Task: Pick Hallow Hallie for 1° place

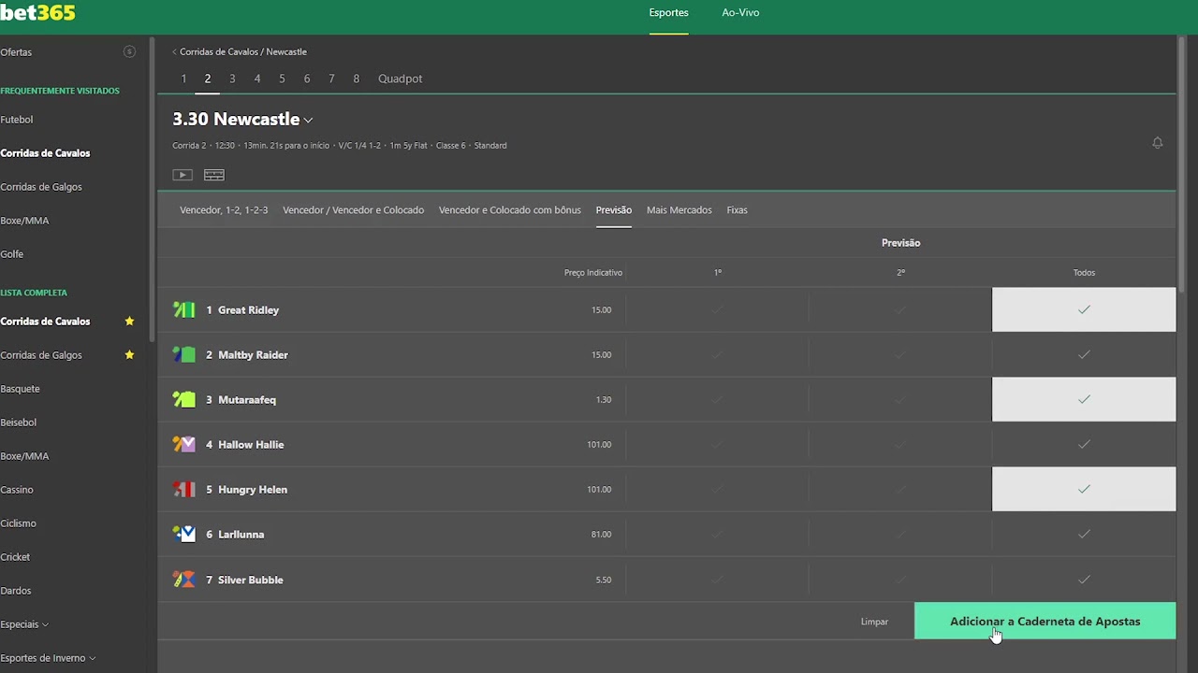Action: tap(718, 445)
